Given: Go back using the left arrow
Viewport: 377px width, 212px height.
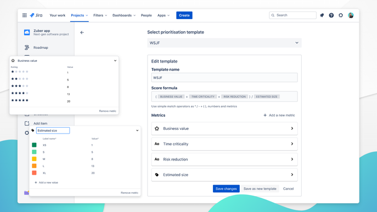Looking at the screenshot, I should coord(82,32).
